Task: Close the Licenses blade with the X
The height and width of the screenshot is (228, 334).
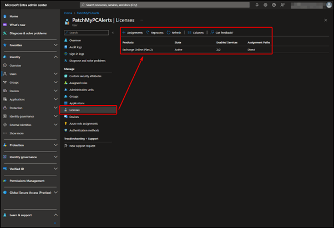Action: (326, 20)
